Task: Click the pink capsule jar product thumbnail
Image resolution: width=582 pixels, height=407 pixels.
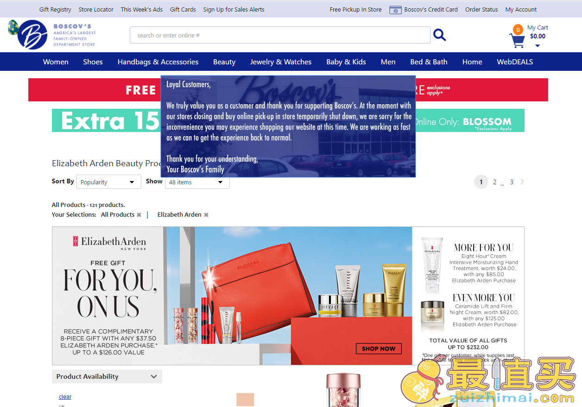Action: coord(343,390)
